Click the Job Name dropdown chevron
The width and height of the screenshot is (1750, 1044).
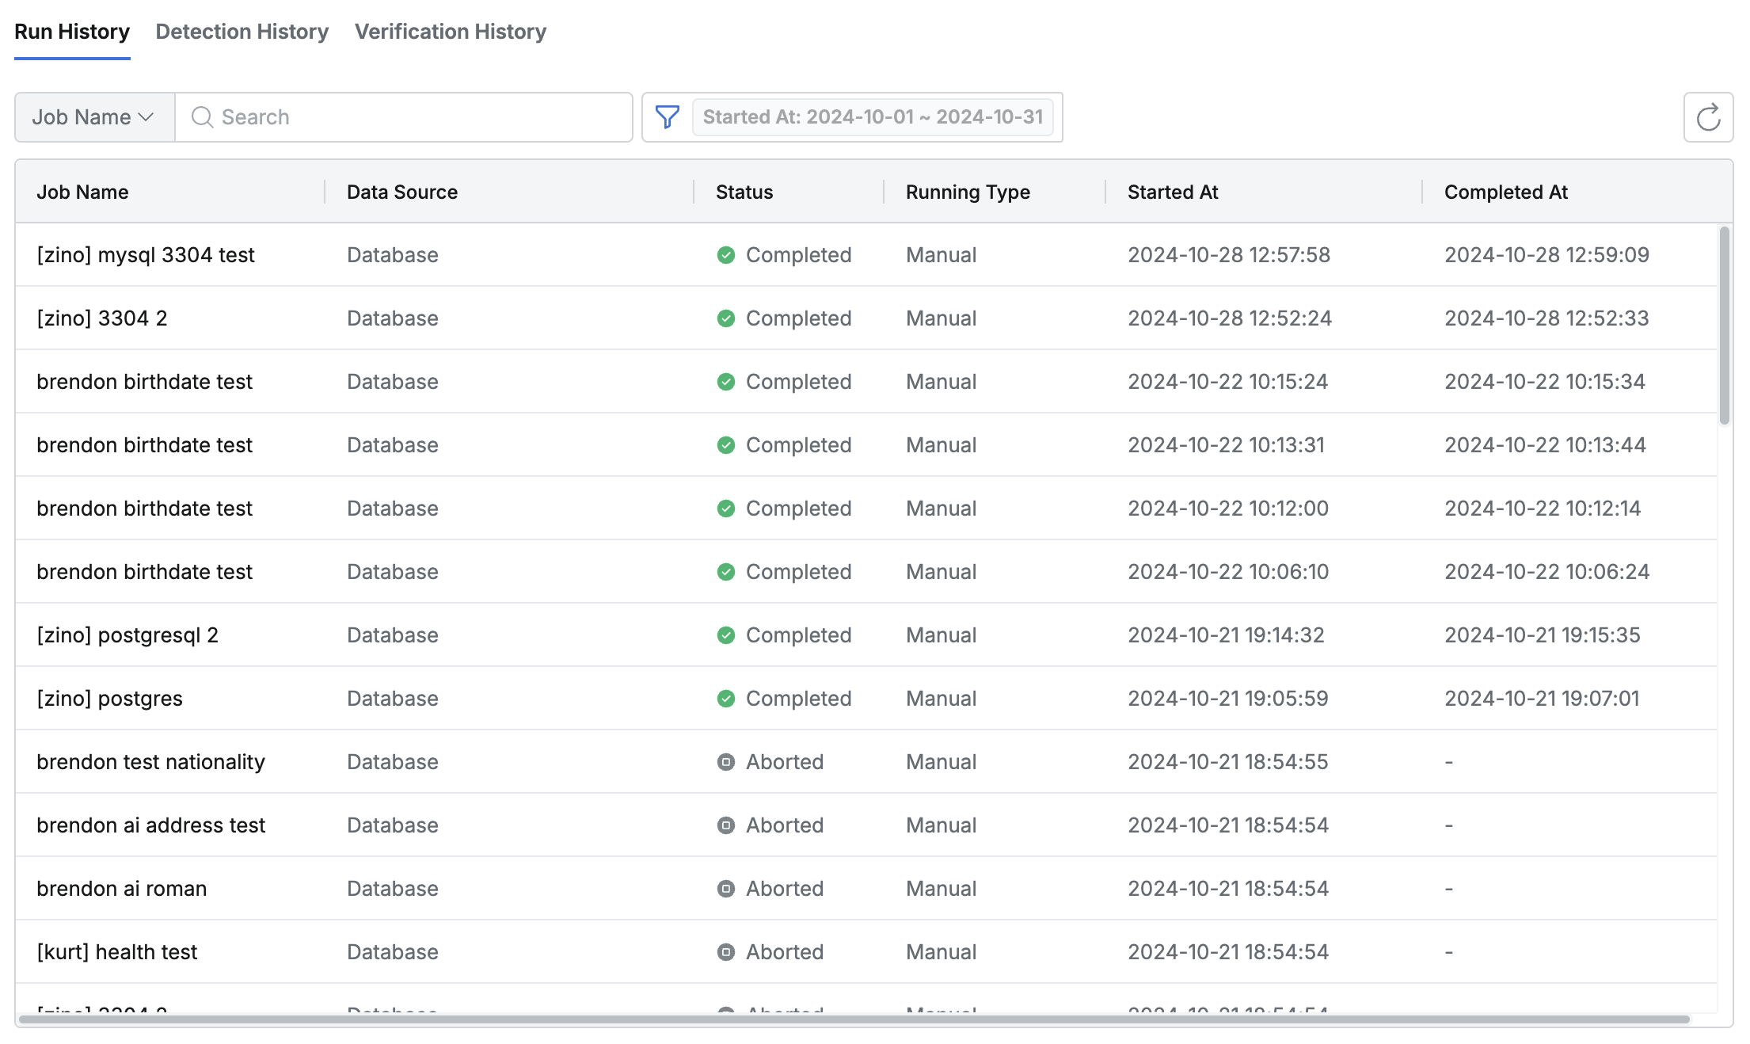point(146,117)
